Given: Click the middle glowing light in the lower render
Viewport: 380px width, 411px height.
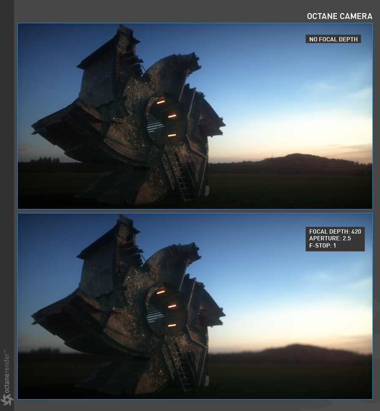Looking at the screenshot, I should coord(172,306).
